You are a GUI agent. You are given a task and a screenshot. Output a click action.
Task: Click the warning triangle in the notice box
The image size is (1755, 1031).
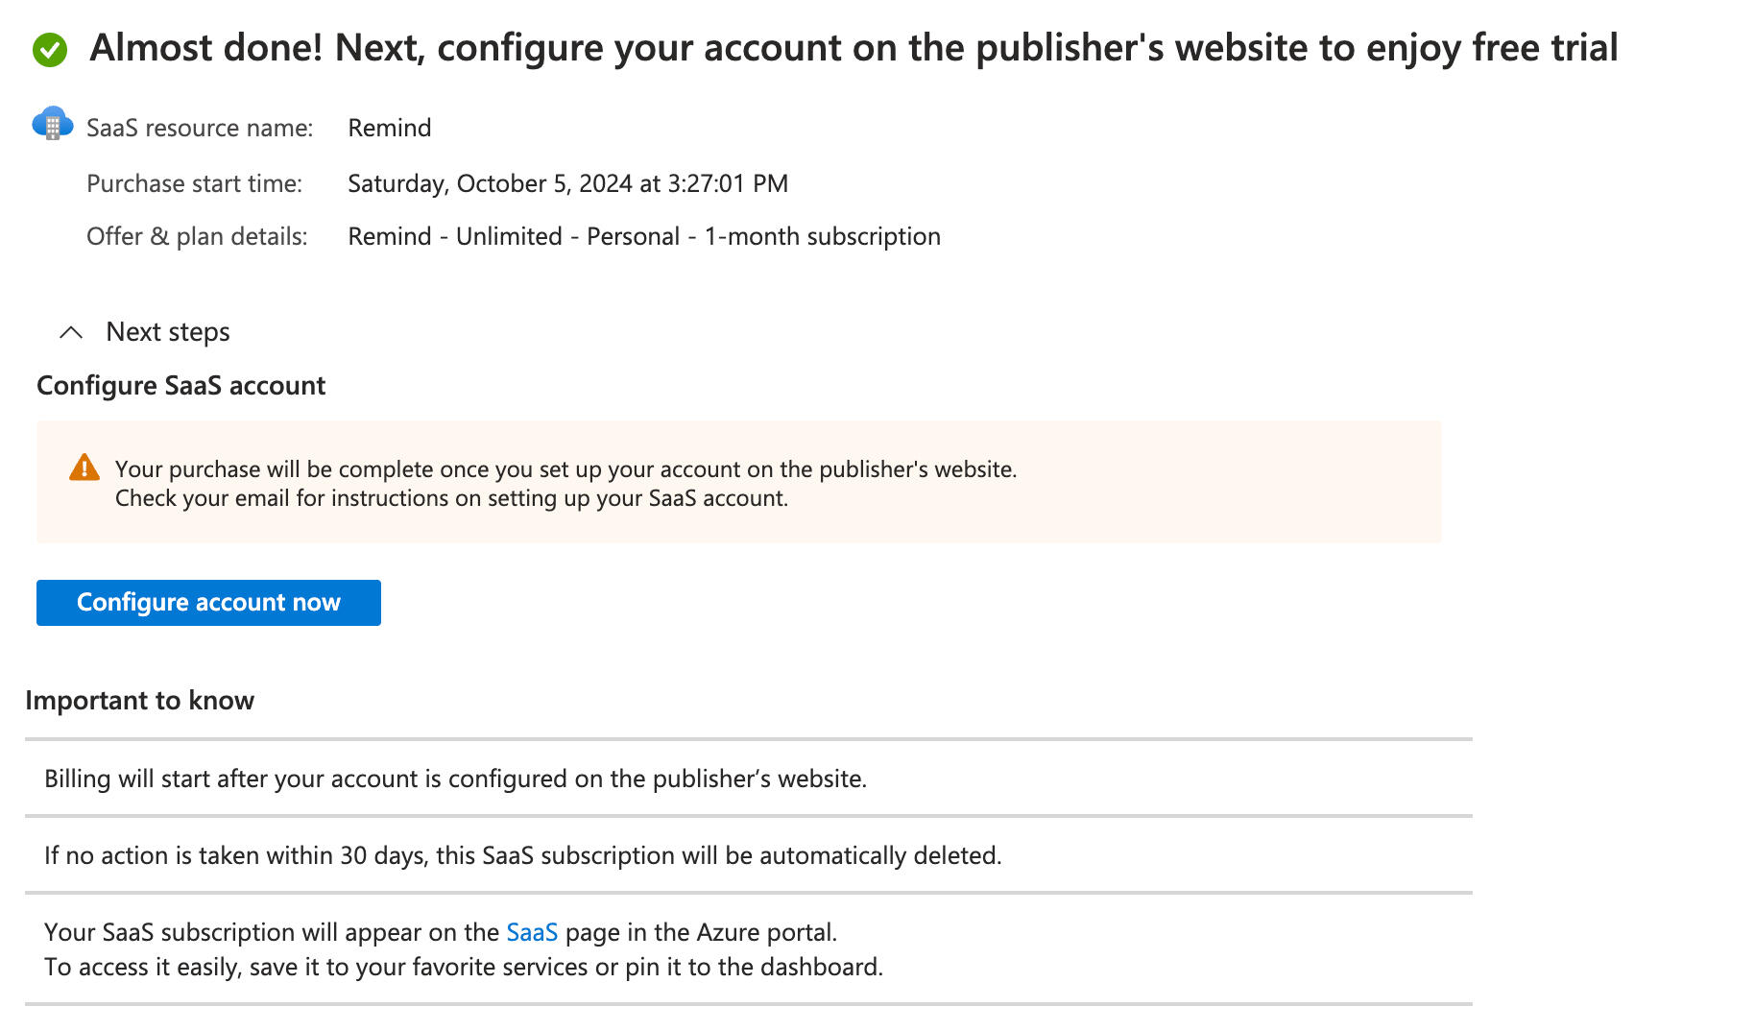pos(84,468)
